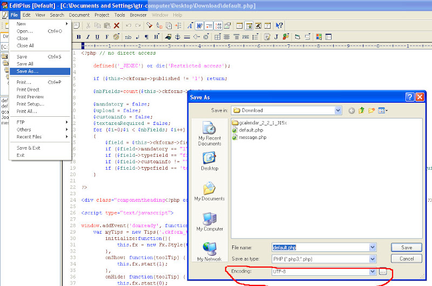This screenshot has height=286, width=432.
Task: Open the Tools menu in menu bar
Action: pos(119,15)
